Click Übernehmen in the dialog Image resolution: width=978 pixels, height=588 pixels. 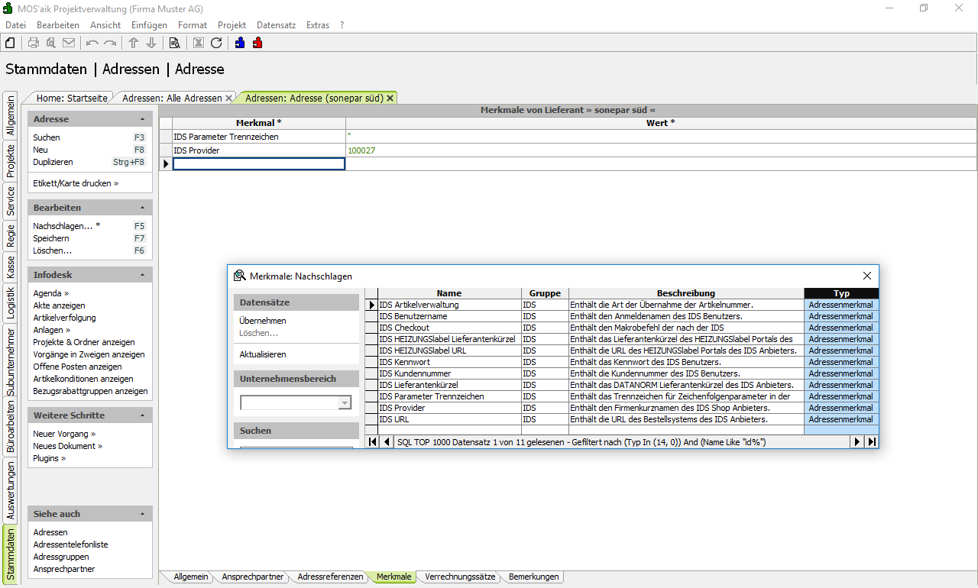point(263,321)
